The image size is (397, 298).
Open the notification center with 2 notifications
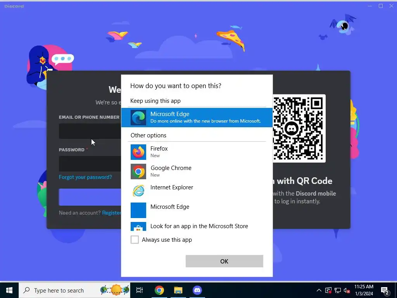[x=385, y=290]
